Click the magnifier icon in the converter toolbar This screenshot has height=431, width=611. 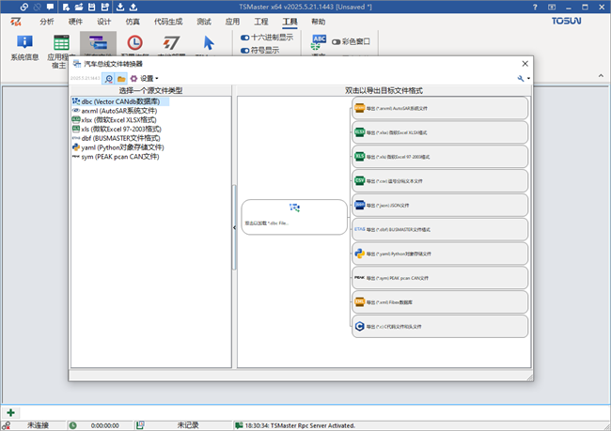coord(109,78)
